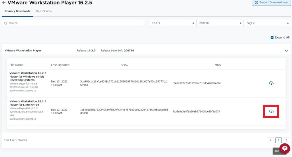Click the SHA2 column header
This screenshot has height=157, width=292.
click(x=124, y=65)
